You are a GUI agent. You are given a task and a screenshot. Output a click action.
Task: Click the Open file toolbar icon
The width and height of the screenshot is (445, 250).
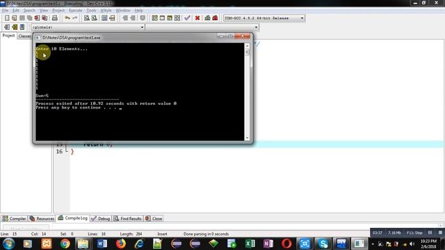[x=14, y=18]
